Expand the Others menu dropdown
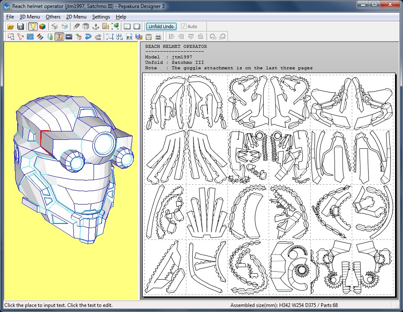 [x=53, y=17]
